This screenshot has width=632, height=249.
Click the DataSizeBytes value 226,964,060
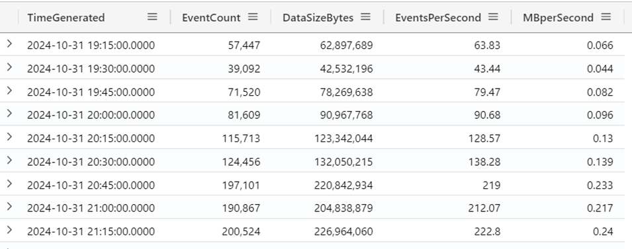(x=344, y=231)
